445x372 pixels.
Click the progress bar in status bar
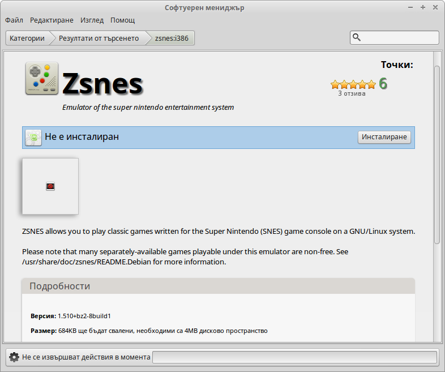click(294, 357)
